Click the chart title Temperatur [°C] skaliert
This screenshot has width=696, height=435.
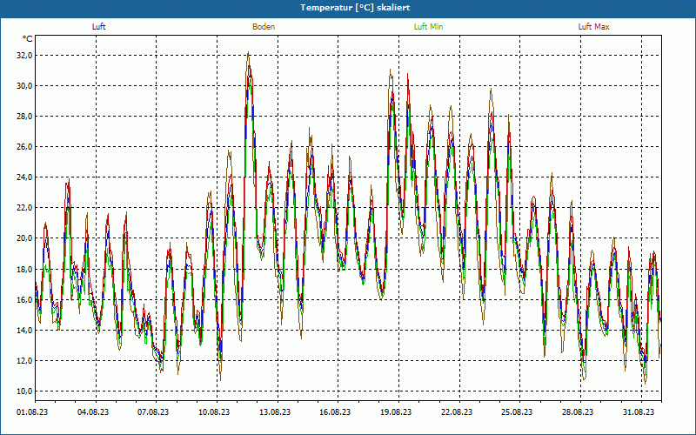(x=355, y=8)
